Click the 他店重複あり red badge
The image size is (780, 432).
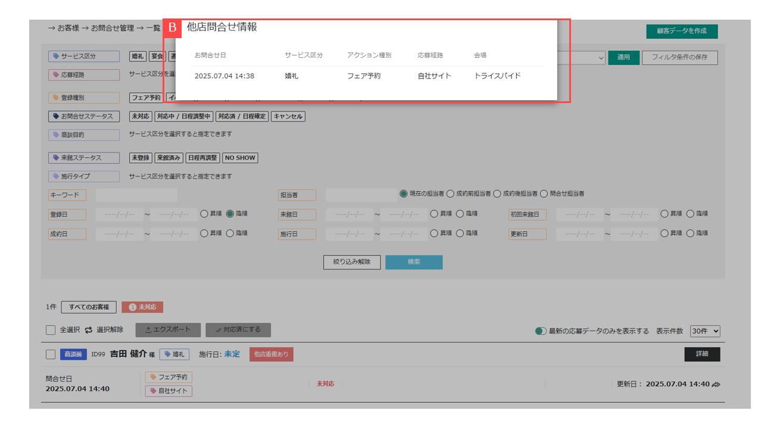271,355
